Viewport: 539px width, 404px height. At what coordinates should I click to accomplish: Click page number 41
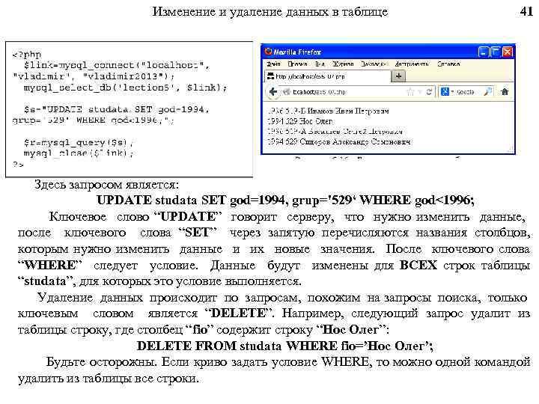[526, 11]
